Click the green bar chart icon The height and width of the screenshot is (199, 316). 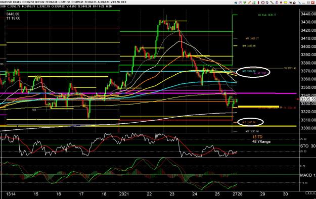click(254, 3)
